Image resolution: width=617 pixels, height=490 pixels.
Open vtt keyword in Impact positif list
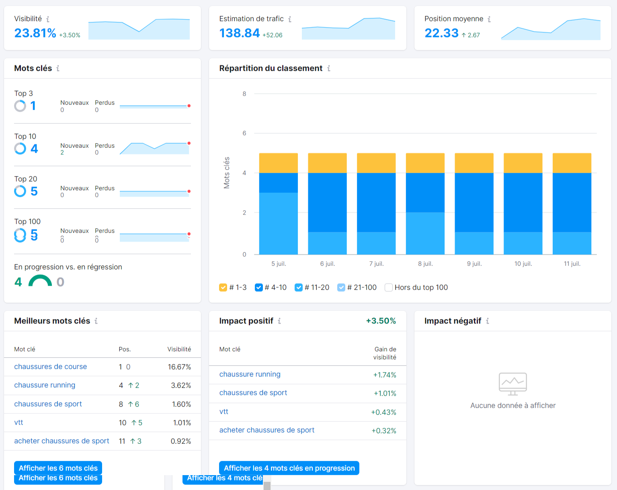point(224,412)
